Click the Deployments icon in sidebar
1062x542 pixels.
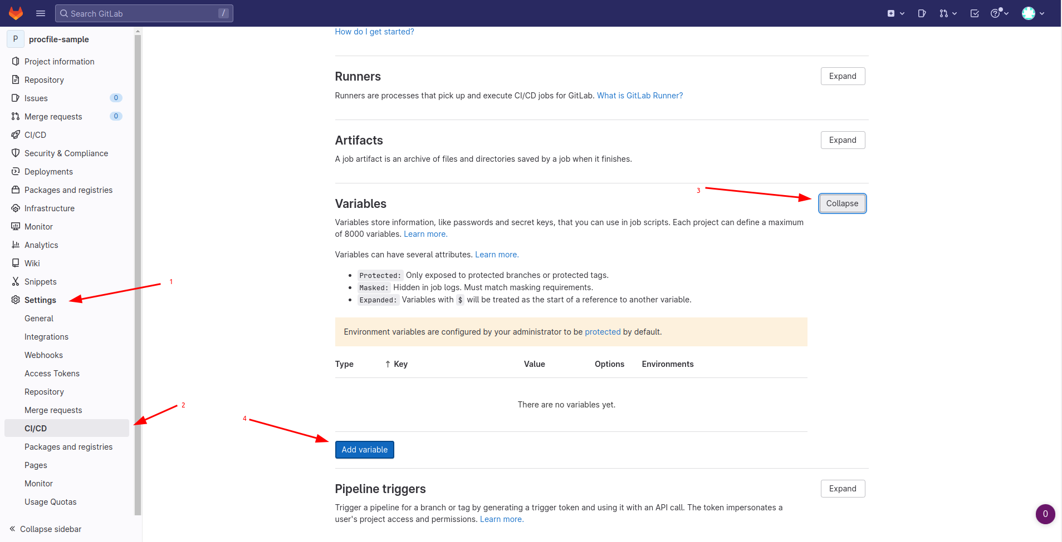tap(16, 171)
